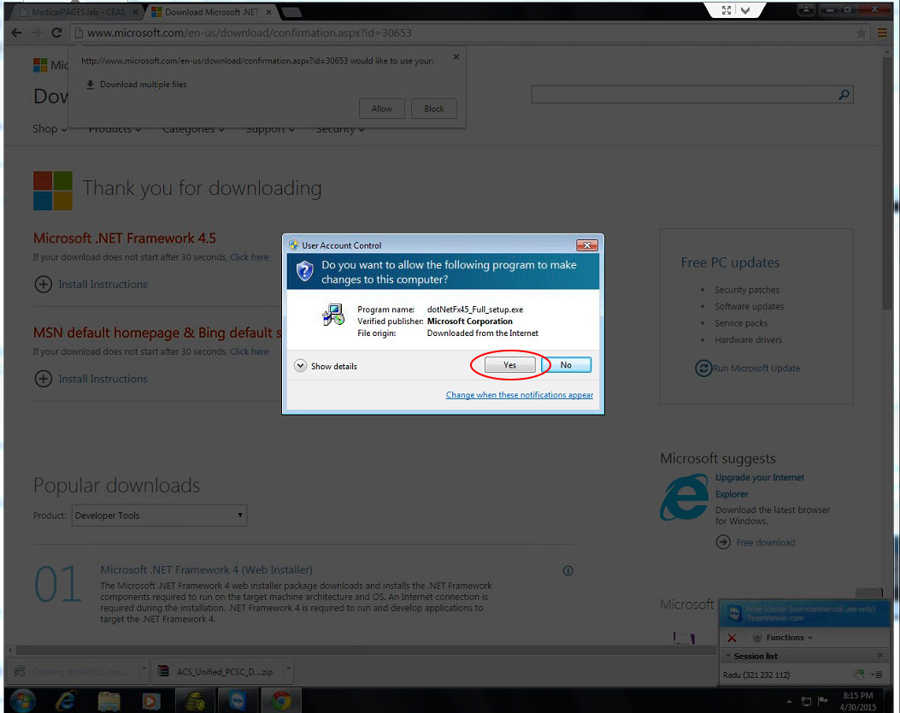Image resolution: width=900 pixels, height=713 pixels.
Task: Go back in Chrome browser
Action: coord(16,32)
